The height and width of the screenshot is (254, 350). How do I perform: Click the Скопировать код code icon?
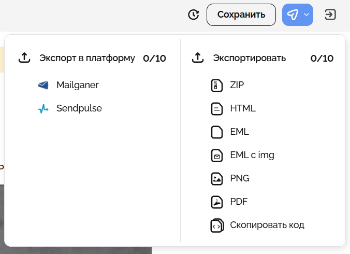pos(217,225)
